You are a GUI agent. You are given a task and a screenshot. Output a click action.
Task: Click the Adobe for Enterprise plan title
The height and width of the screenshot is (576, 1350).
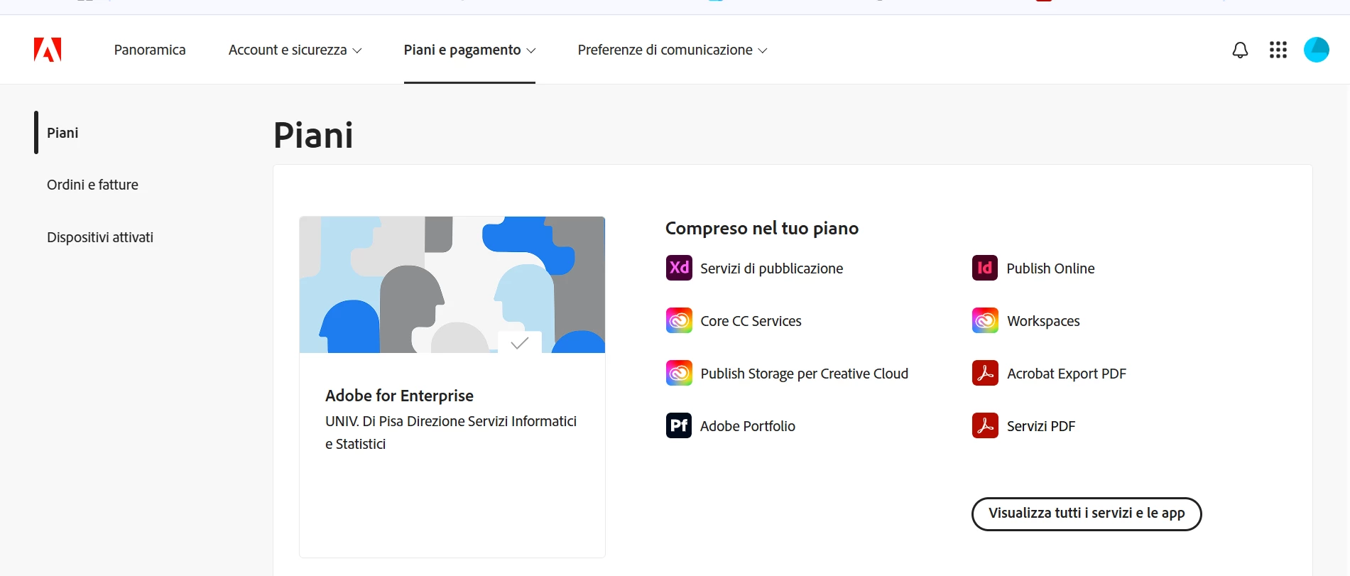pos(399,396)
